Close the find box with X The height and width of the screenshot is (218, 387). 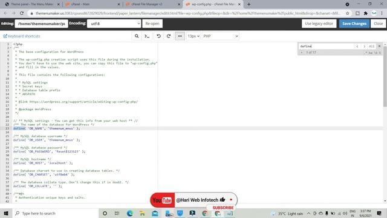380,46
